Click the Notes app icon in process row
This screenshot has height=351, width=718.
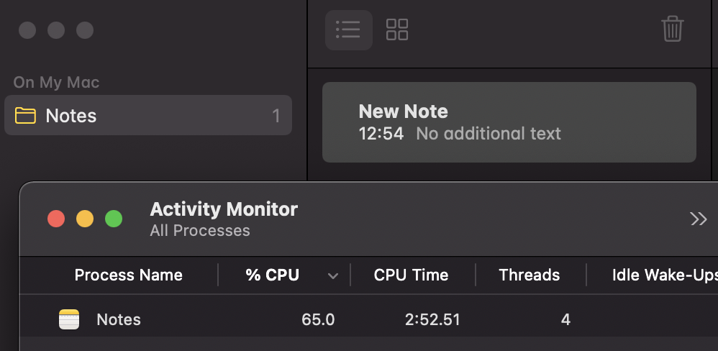69,319
